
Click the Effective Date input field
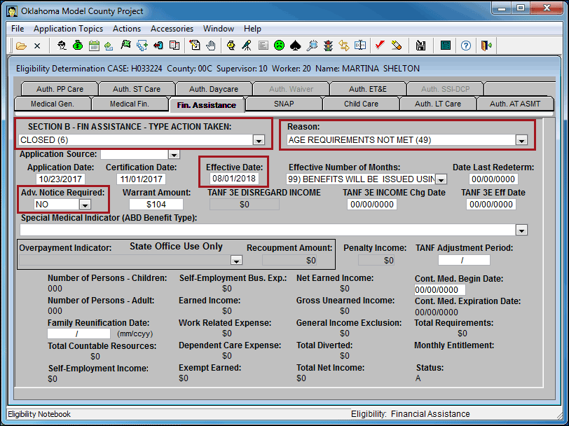(x=234, y=179)
